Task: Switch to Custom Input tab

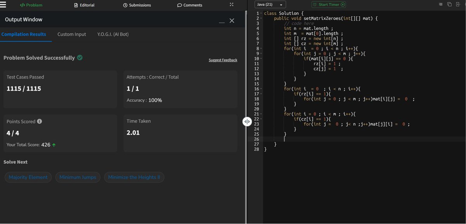Action: click(x=72, y=34)
